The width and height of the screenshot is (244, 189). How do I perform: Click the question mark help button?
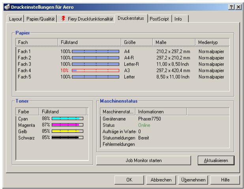click(231, 7)
